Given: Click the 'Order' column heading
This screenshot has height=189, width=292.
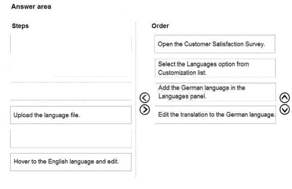Looking at the screenshot, I should pyautogui.click(x=160, y=26).
